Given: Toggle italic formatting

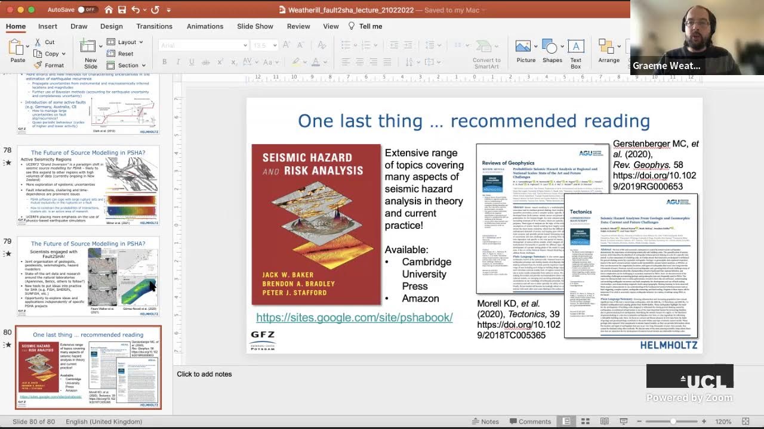Looking at the screenshot, I should 178,62.
